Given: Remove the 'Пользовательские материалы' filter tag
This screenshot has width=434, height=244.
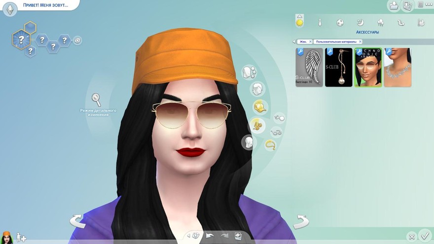Looking at the screenshot, I should pyautogui.click(x=360, y=41).
